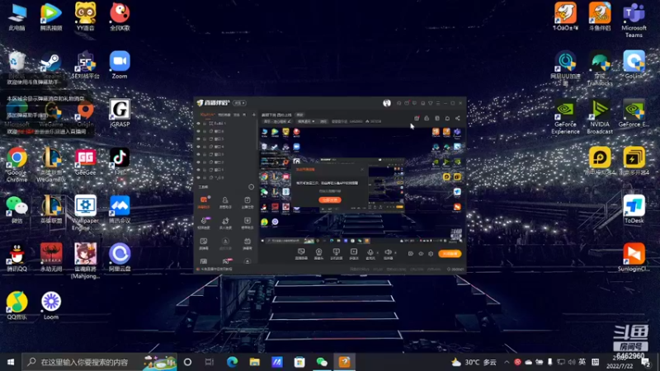
Task: Toggle visibility eye of 窗口 4 source
Action: point(198,147)
